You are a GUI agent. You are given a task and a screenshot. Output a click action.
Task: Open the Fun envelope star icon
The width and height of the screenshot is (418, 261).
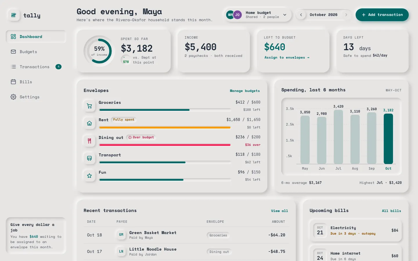[89, 176]
